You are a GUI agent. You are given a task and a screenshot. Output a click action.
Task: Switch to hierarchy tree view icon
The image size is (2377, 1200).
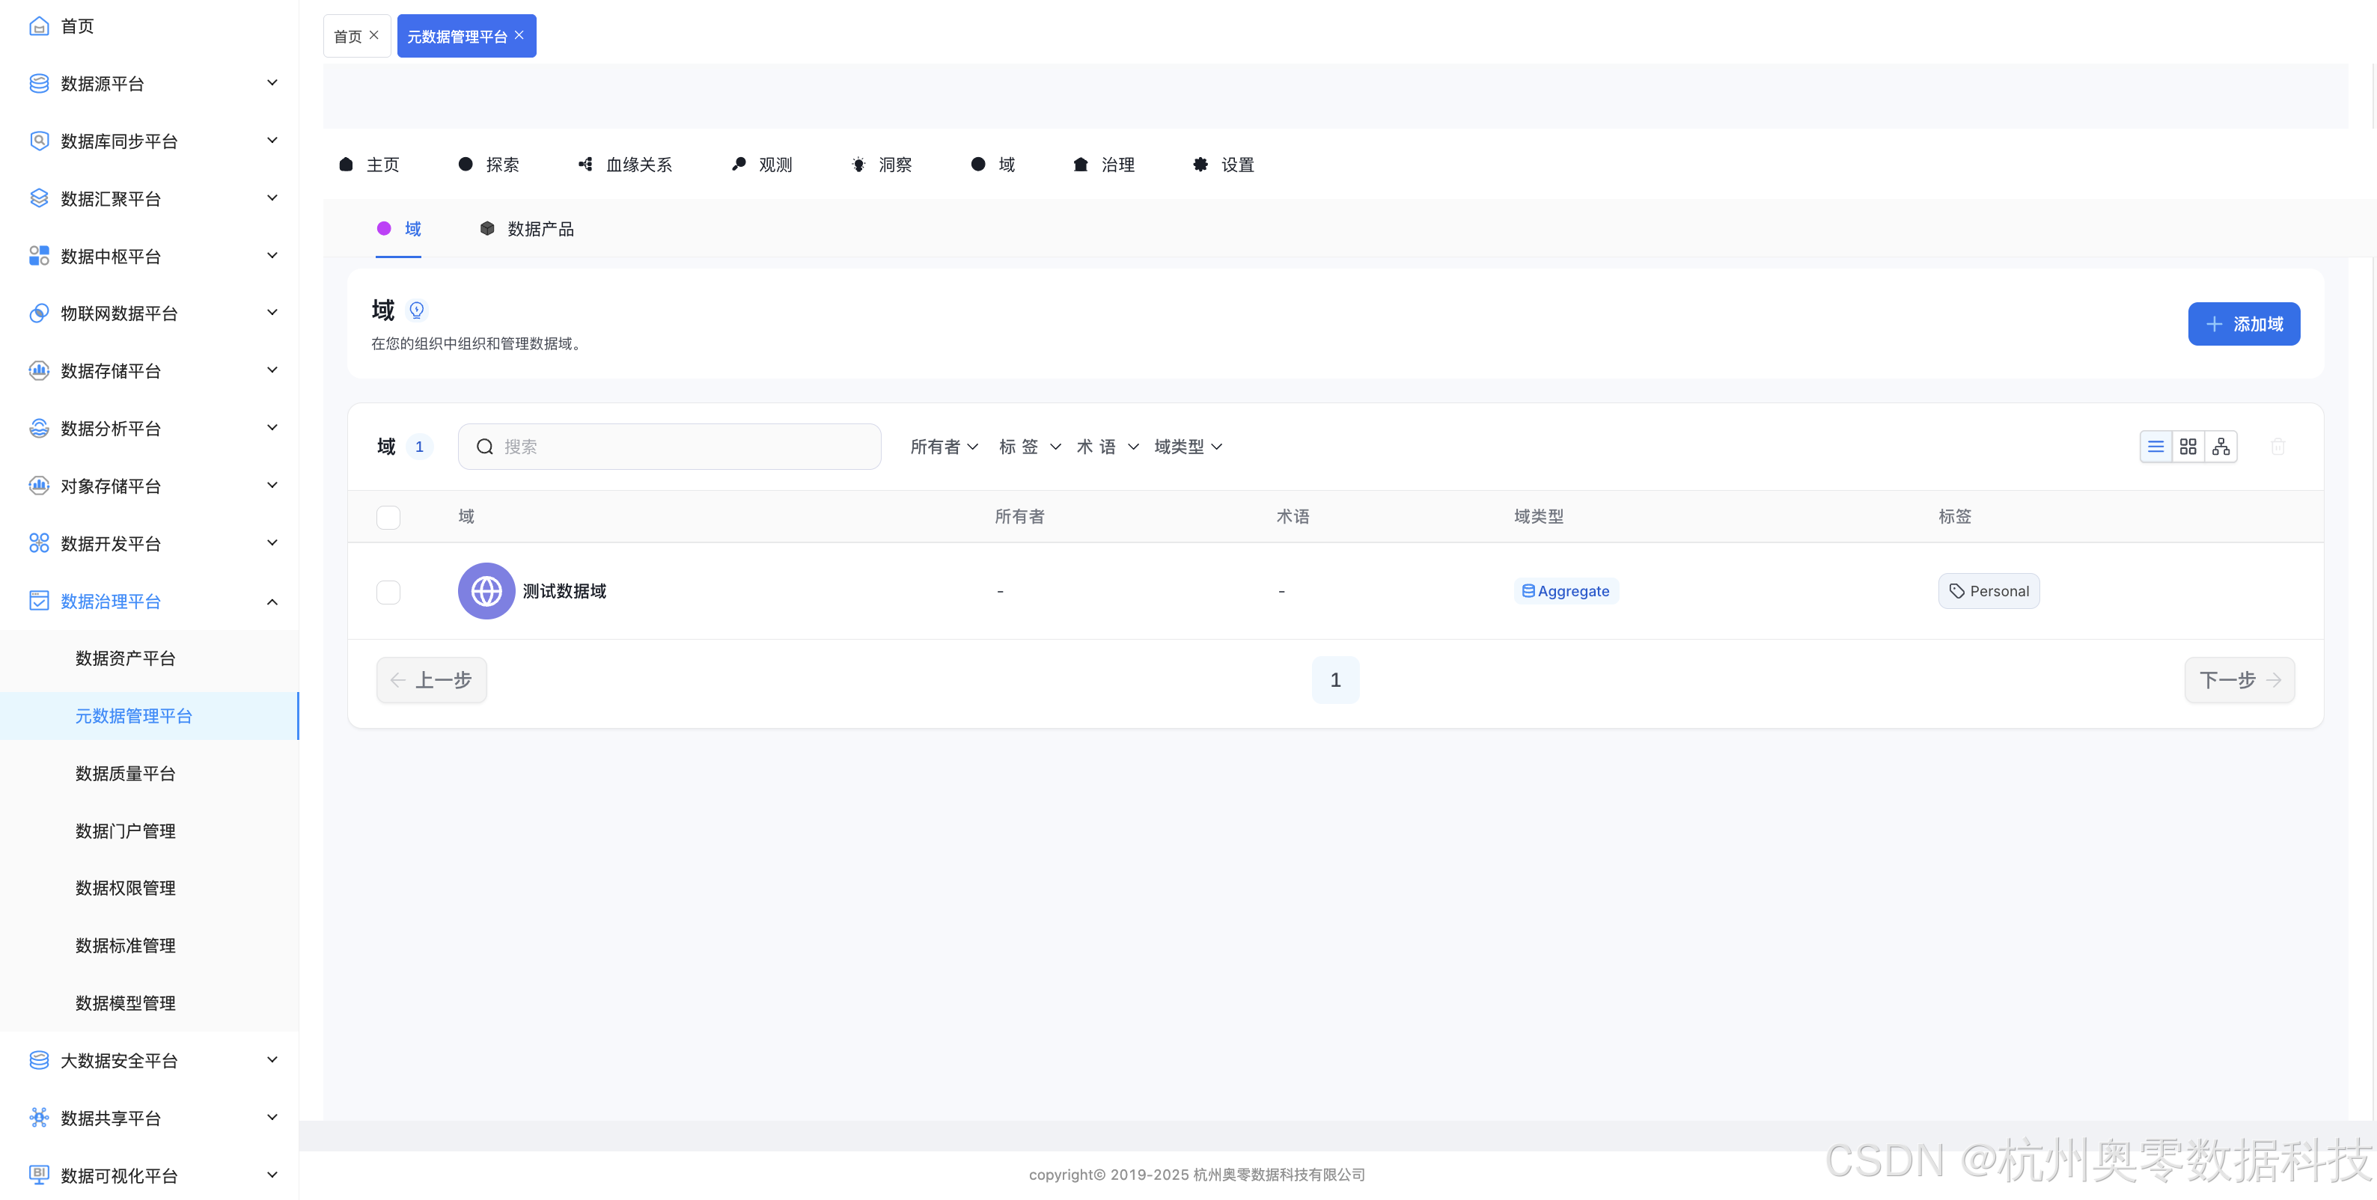point(2221,447)
